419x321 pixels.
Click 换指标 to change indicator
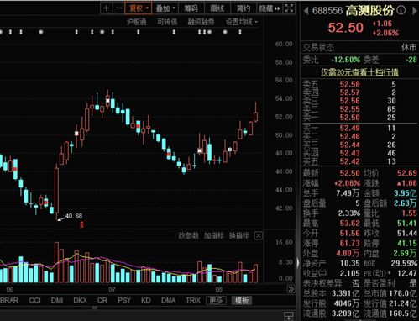[238, 235]
